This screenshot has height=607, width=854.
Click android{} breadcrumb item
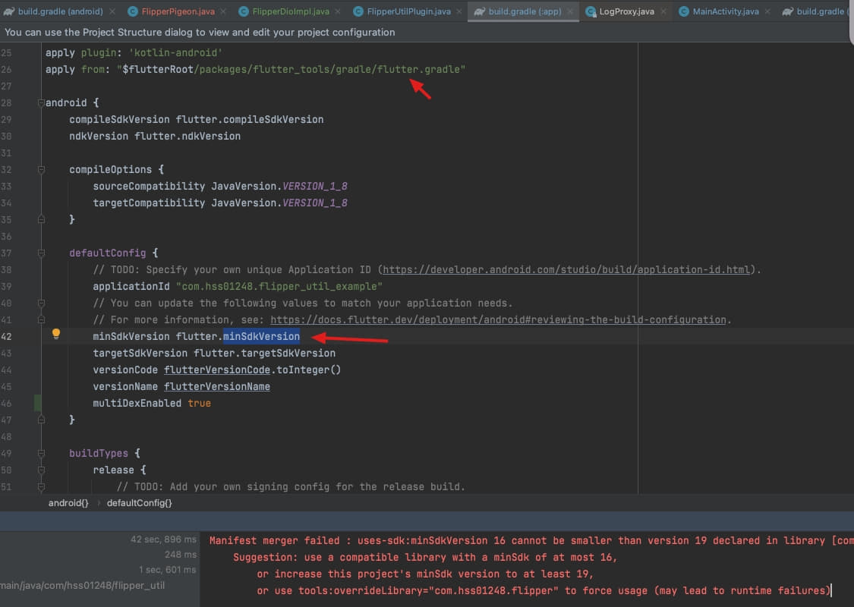pyautogui.click(x=68, y=503)
